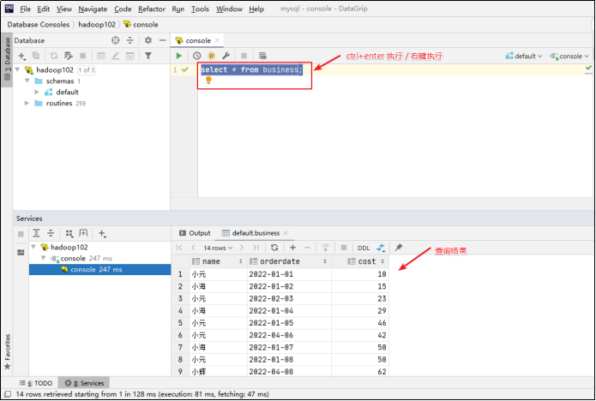Open Database panel gear settings
The width and height of the screenshot is (596, 401).
pos(148,40)
